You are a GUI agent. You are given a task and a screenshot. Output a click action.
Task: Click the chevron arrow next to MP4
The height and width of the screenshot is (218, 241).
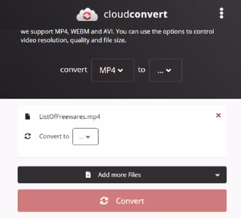pyautogui.click(x=120, y=70)
